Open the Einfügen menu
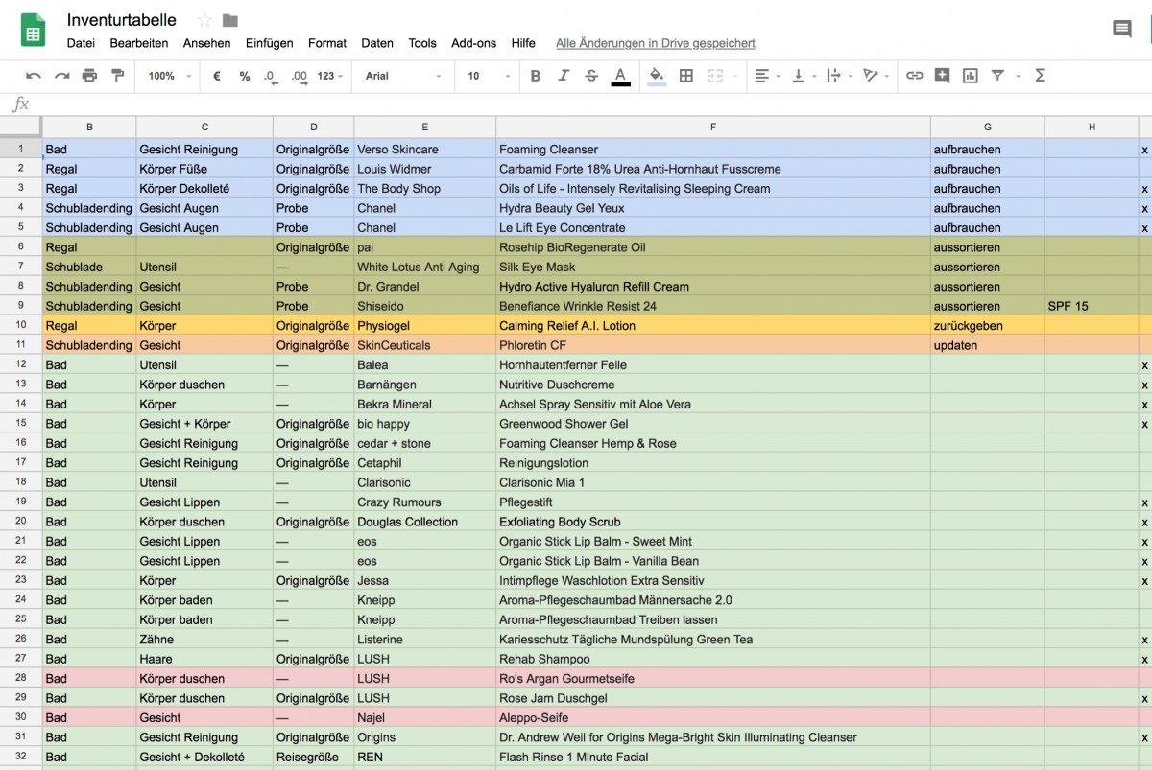The image size is (1152, 770). click(270, 43)
